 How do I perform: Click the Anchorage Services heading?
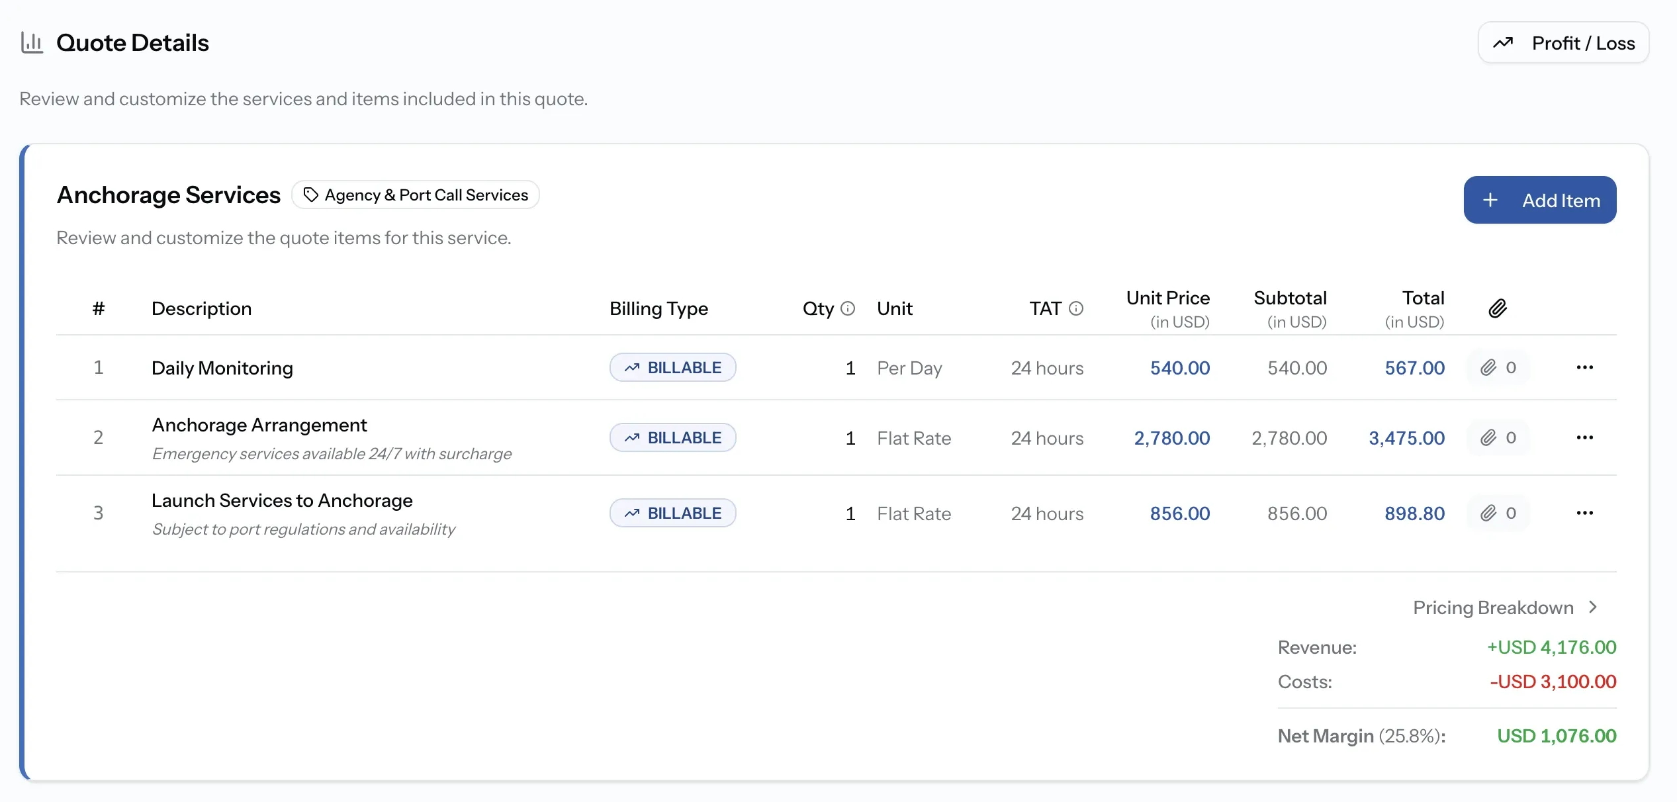coord(169,195)
